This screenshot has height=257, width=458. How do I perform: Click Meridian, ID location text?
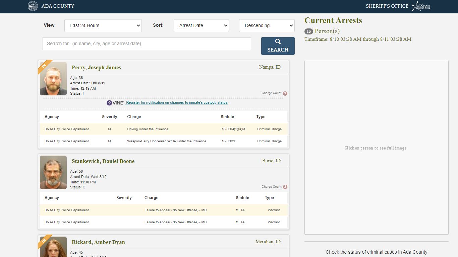coord(268,242)
